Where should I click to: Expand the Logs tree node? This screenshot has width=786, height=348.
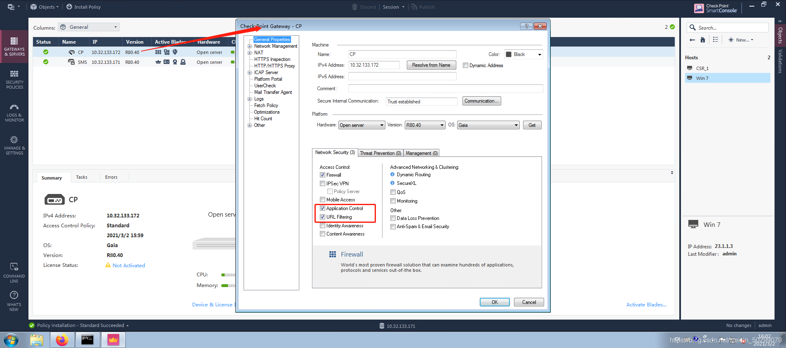coord(249,99)
